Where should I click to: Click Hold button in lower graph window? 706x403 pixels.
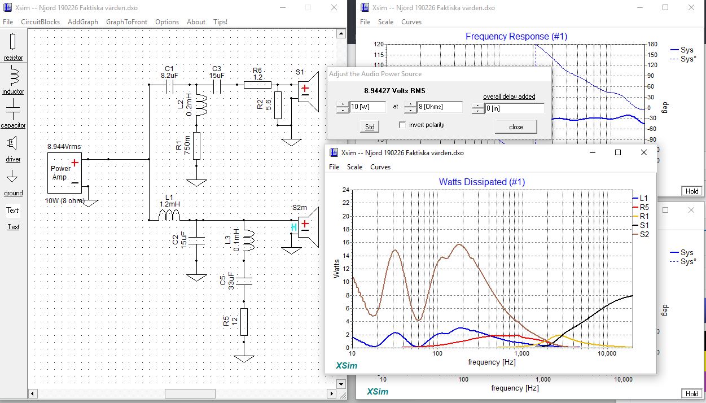[691, 393]
